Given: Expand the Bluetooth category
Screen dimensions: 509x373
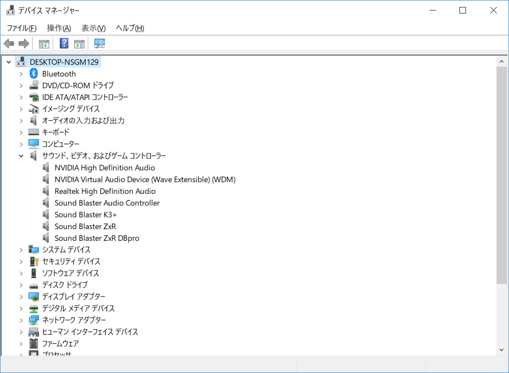Looking at the screenshot, I should [x=21, y=74].
